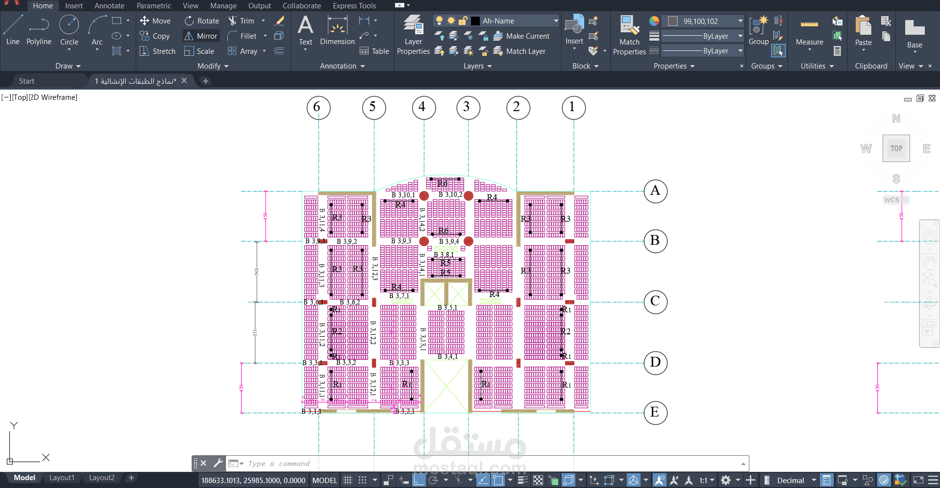Select the Mirror modify tool
Viewport: 940px width, 488px height.
200,36
